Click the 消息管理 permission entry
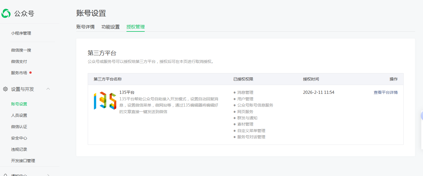Viewport: 423px width, 176px height. 245,92
